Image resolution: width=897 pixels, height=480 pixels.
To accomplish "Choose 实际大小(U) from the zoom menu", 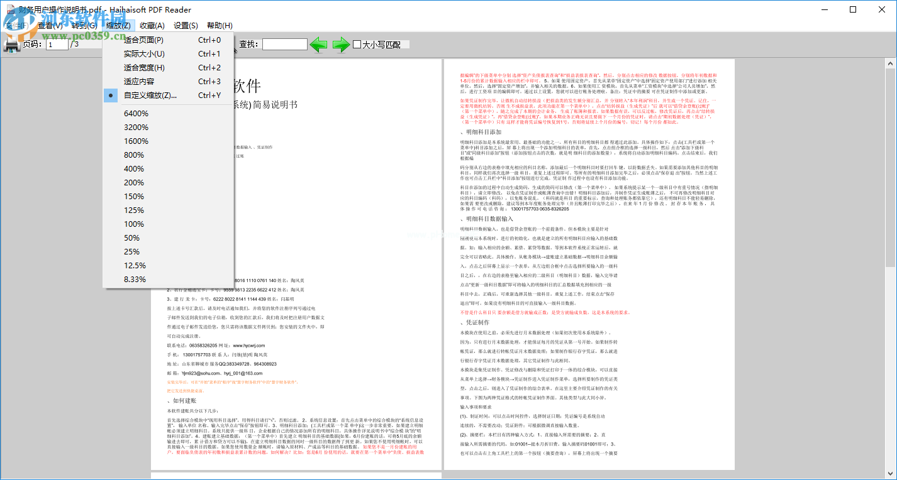I will [168, 54].
